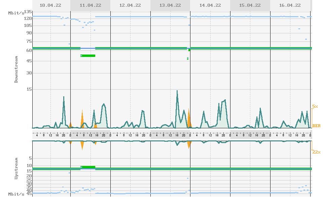Image resolution: width=323 pixels, height=202 pixels.
Task: Click the orange 5% scale label
Action: point(315,106)
